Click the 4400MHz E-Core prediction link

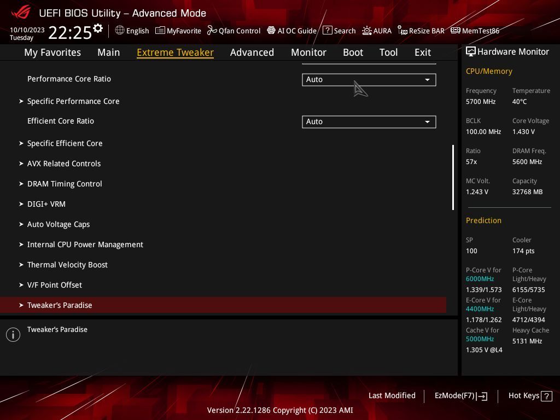point(480,309)
